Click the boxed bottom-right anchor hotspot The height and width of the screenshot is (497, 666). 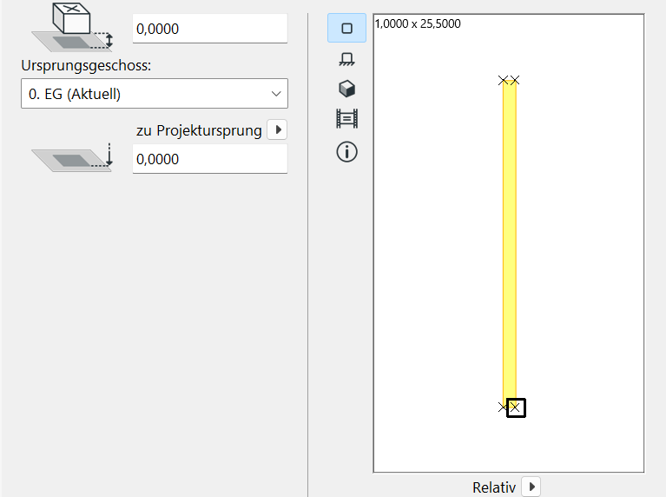tap(516, 408)
